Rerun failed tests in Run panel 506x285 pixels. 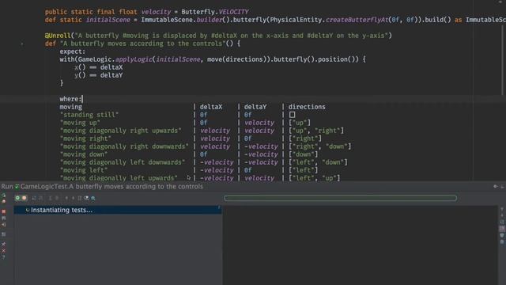pos(3,201)
